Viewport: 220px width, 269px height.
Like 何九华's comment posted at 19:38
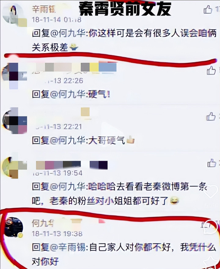pos(205,225)
